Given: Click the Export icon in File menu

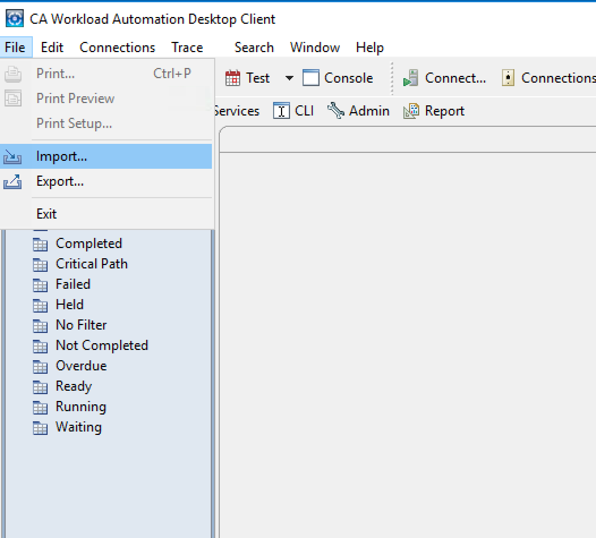Looking at the screenshot, I should [x=12, y=182].
